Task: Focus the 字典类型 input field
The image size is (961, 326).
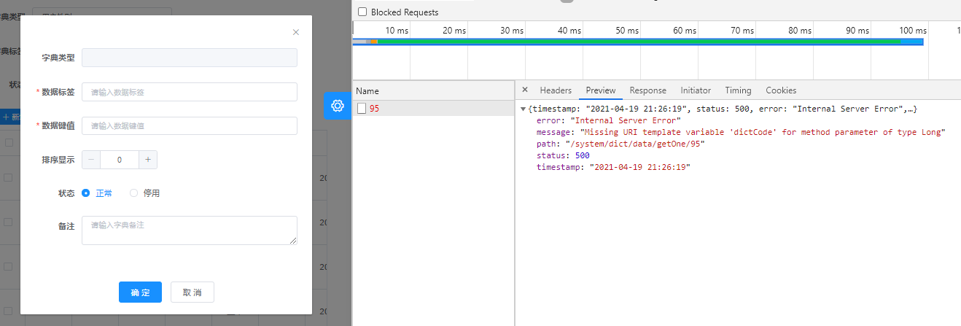Action: [x=190, y=58]
